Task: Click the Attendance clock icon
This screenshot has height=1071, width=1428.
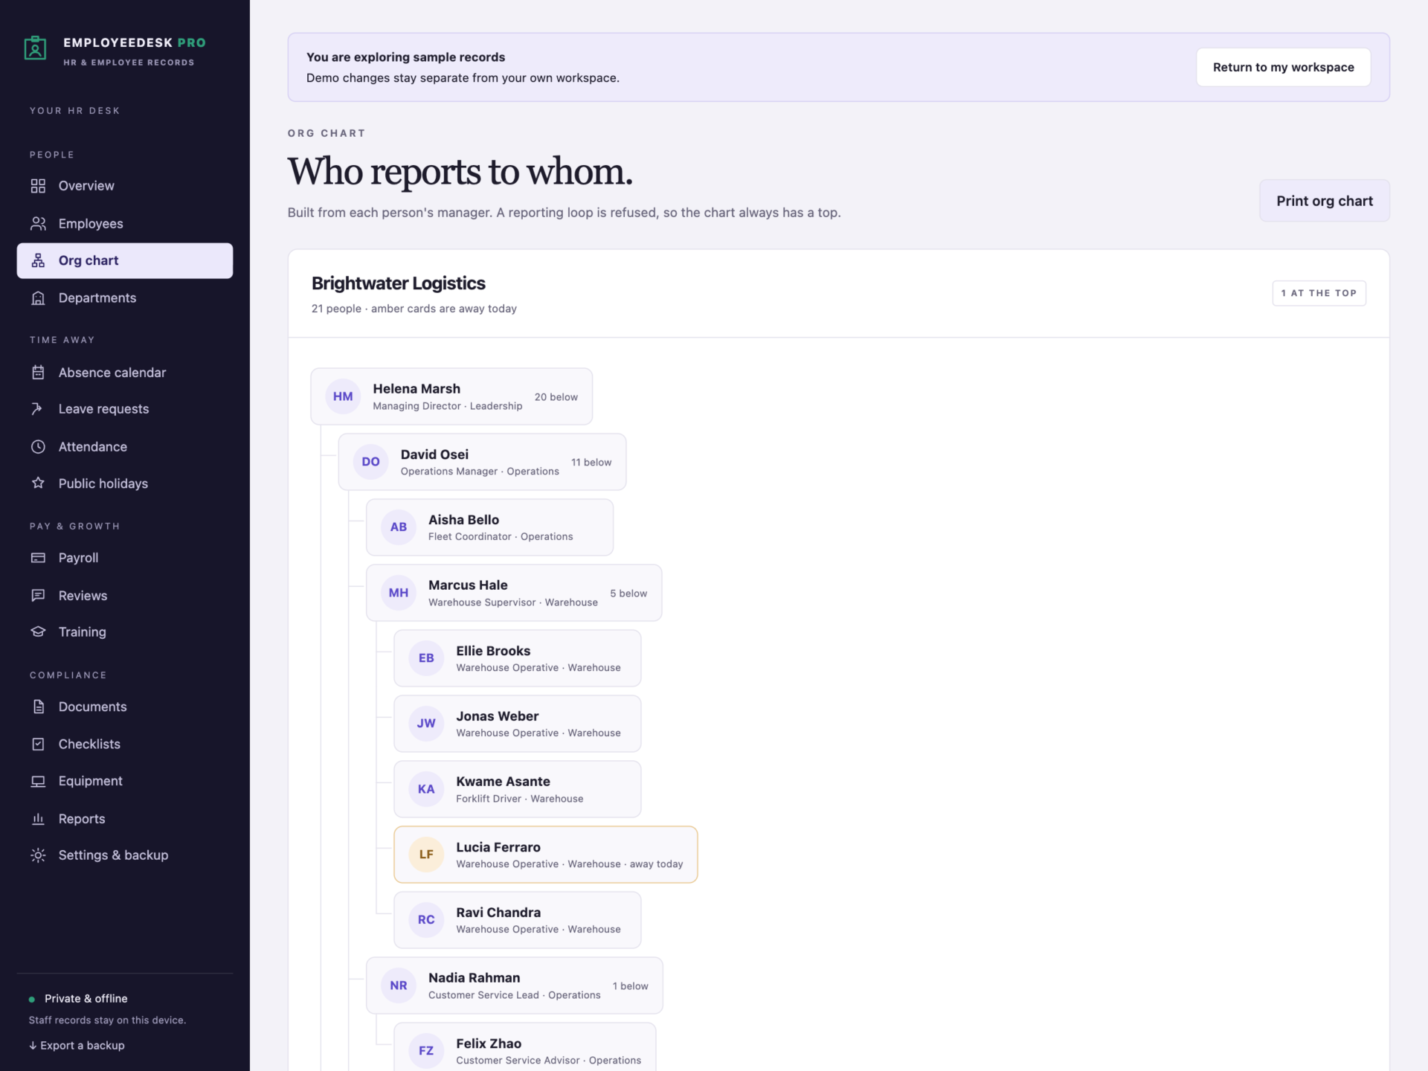Action: [x=38, y=446]
